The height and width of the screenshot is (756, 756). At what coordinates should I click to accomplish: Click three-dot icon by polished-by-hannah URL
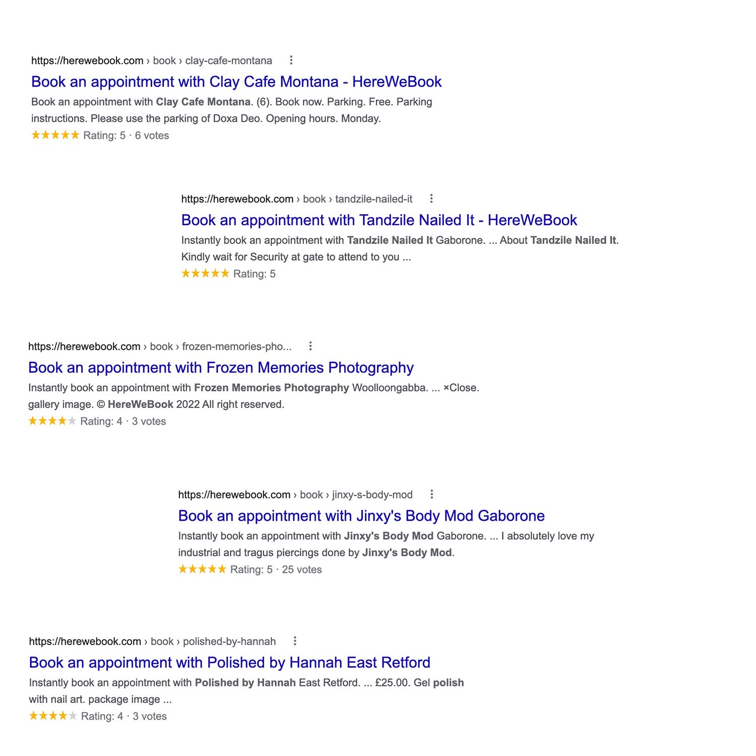(295, 641)
